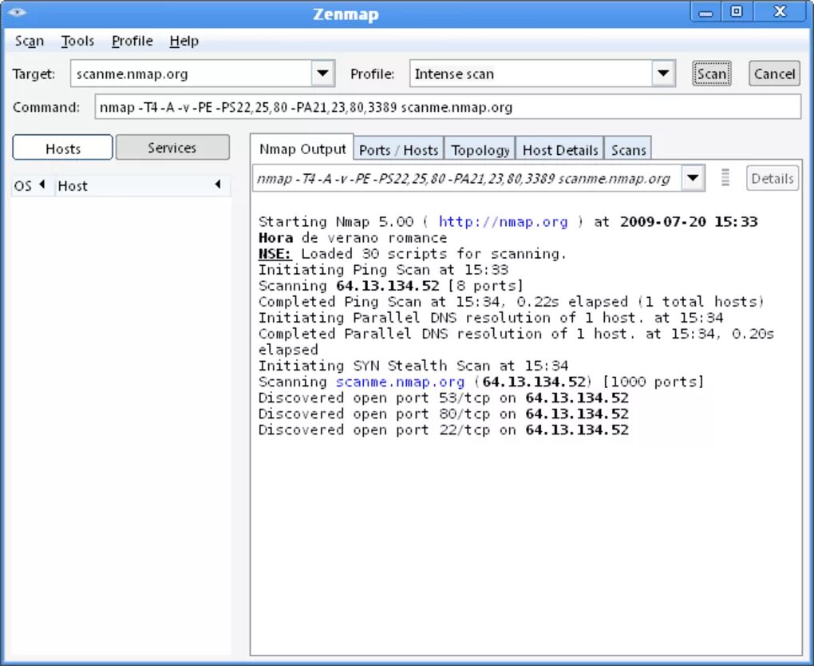Open the Profile menu
The height and width of the screenshot is (666, 814).
132,41
